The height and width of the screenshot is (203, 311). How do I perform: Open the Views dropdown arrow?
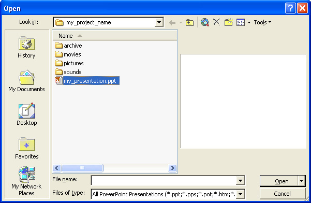pyautogui.click(x=249, y=22)
